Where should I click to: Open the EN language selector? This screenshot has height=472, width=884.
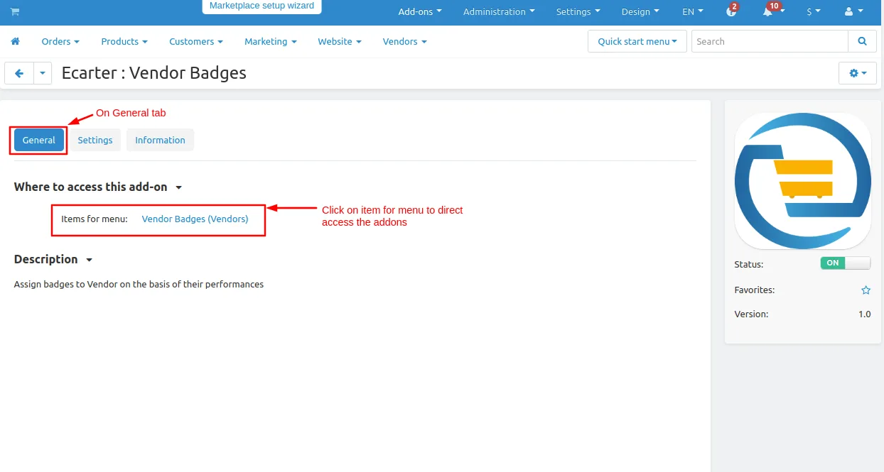pos(693,11)
